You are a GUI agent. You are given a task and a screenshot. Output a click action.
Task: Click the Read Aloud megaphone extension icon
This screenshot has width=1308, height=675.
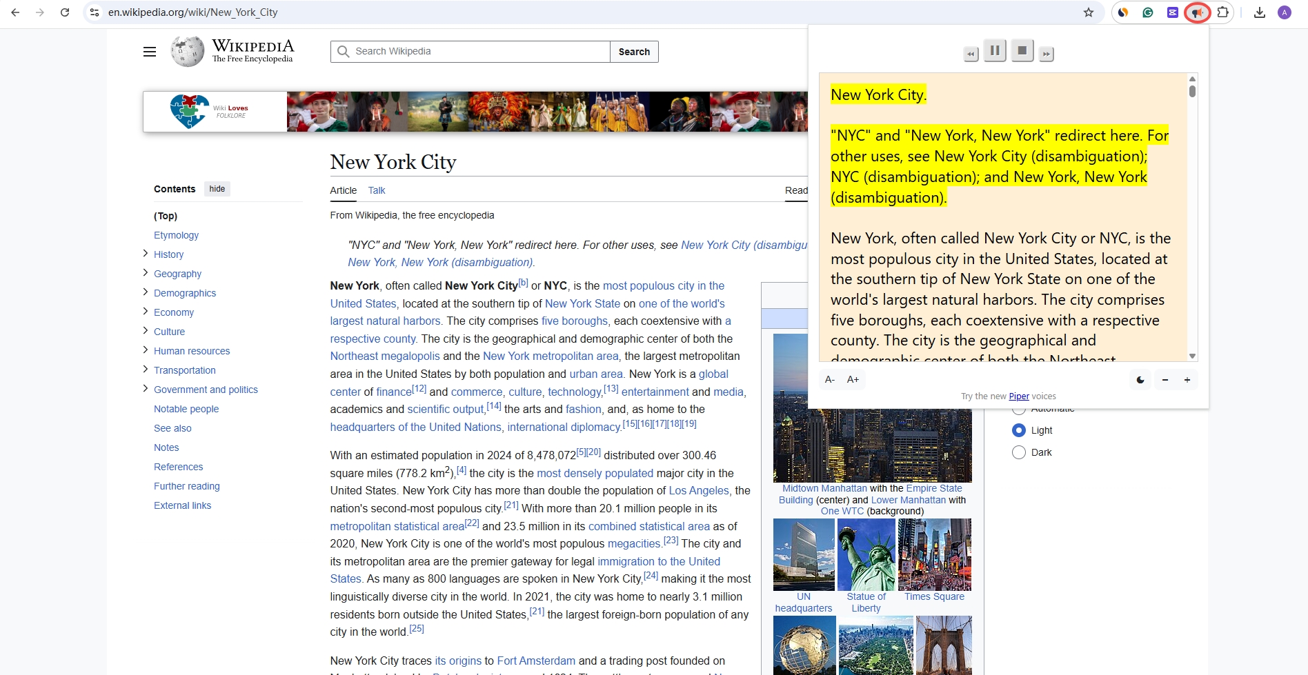pyautogui.click(x=1198, y=12)
